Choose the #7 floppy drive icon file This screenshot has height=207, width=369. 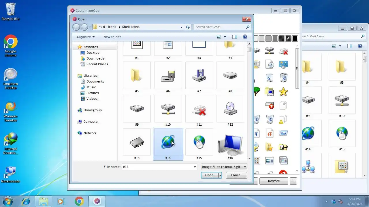click(x=199, y=78)
